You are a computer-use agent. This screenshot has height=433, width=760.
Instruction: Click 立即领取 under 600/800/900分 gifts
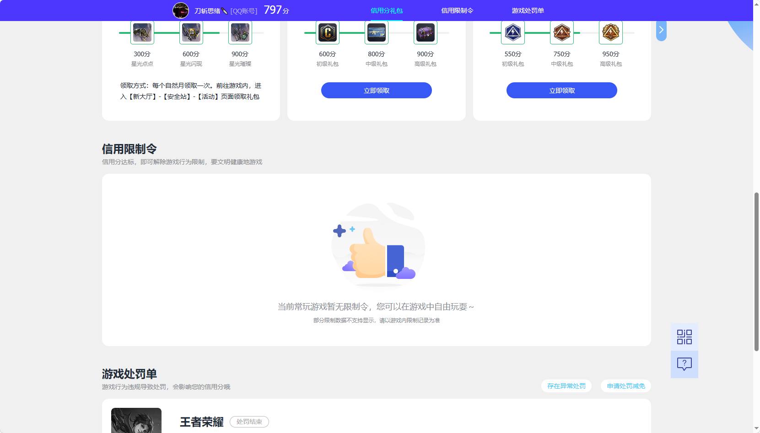[x=377, y=91]
